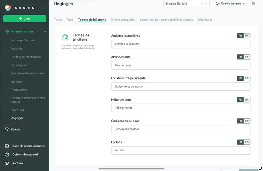Open the Base de connaissances book icon

point(7,146)
